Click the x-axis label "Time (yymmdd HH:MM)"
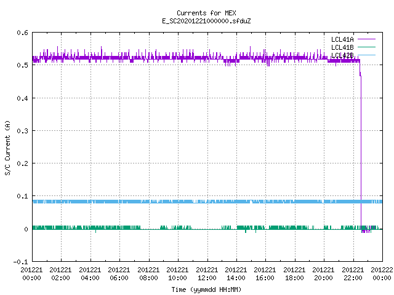This screenshot has width=394, height=295. pos(206,289)
